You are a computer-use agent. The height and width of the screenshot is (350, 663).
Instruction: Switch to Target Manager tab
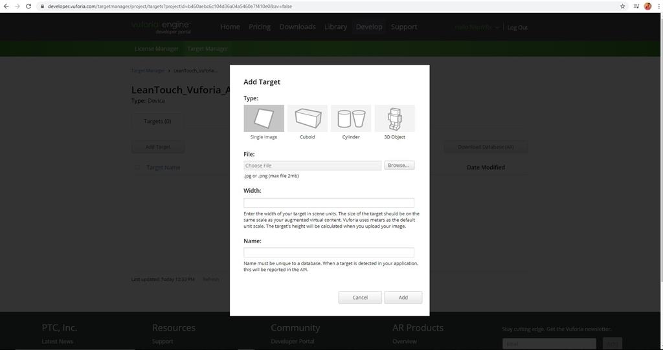coord(208,49)
